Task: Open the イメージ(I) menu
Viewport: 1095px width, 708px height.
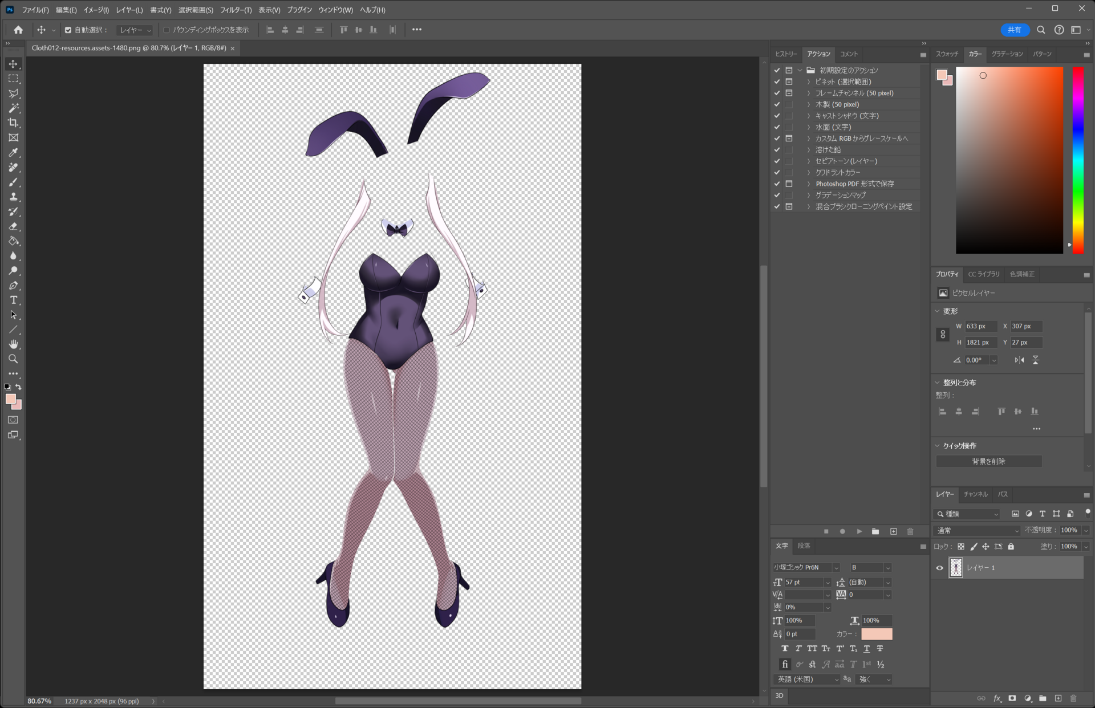Action: click(96, 10)
